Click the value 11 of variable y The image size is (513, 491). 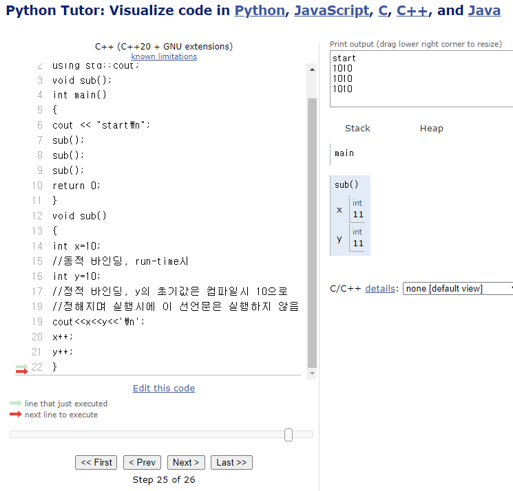click(x=358, y=243)
